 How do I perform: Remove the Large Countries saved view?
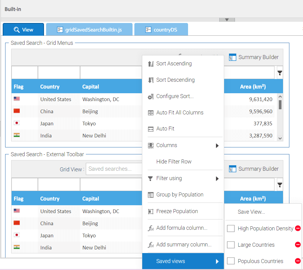298,245
